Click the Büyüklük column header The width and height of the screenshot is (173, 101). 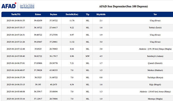point(101,14)
